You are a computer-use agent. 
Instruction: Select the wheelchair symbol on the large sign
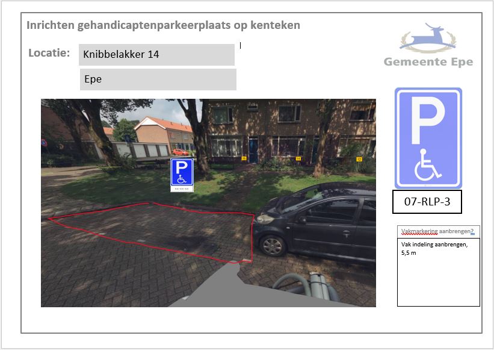point(428,166)
